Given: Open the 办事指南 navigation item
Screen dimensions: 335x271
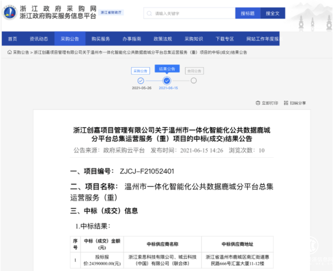Looking at the screenshot, I should [x=132, y=39].
